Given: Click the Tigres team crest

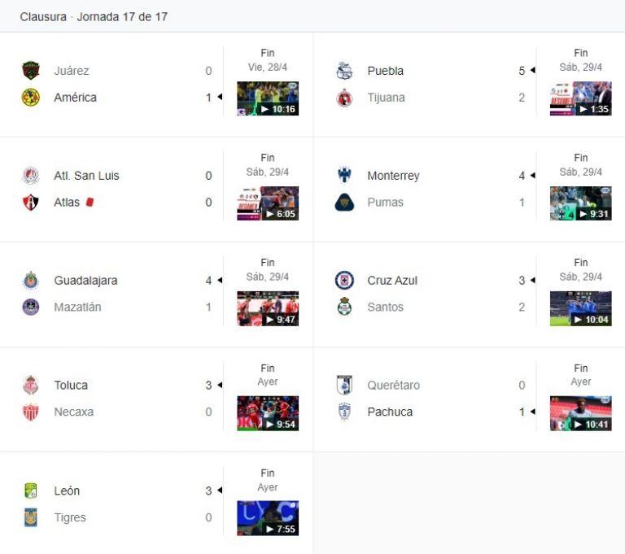Looking at the screenshot, I should pos(31,517).
